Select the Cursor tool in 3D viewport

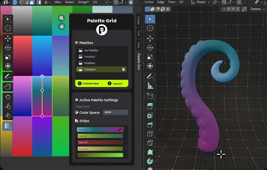(150, 28)
